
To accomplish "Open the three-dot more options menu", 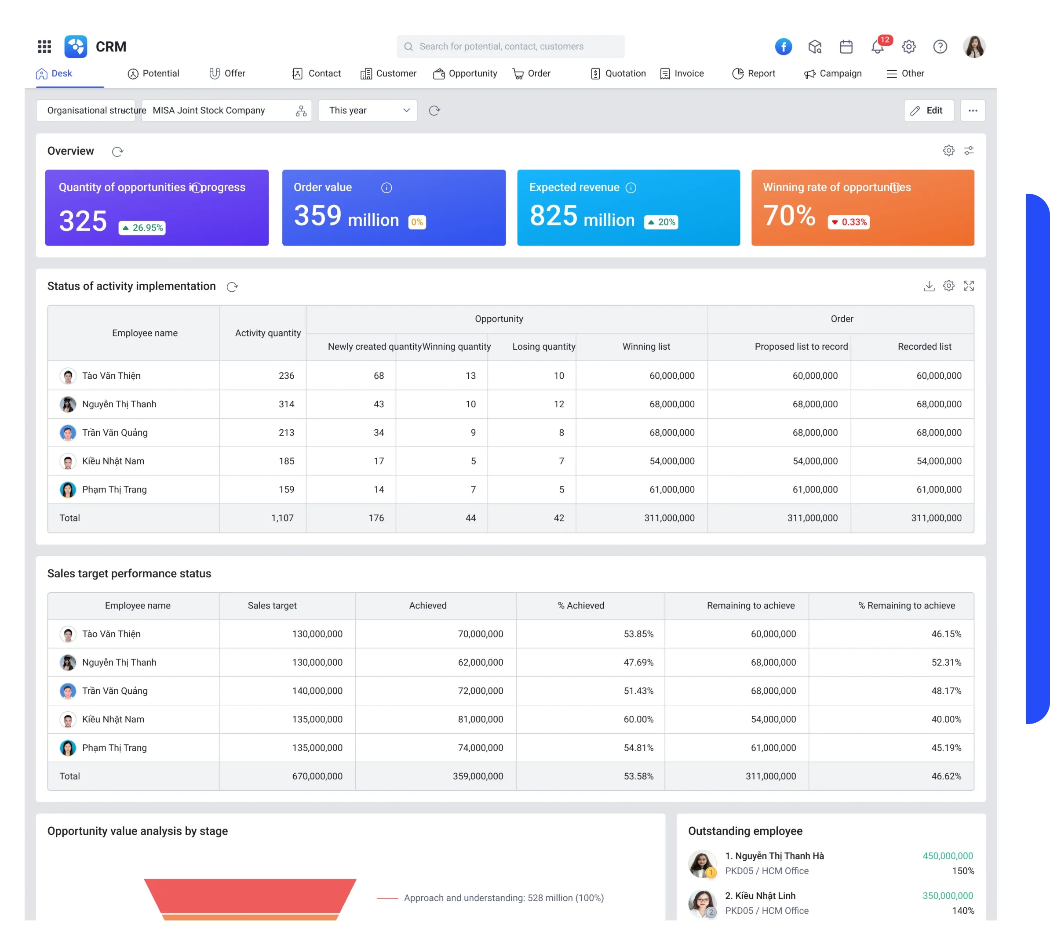I will [973, 110].
